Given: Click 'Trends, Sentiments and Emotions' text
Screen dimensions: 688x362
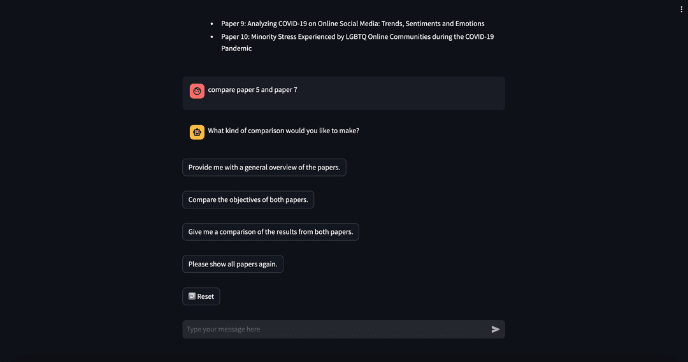Looking at the screenshot, I should pyautogui.click(x=433, y=24).
